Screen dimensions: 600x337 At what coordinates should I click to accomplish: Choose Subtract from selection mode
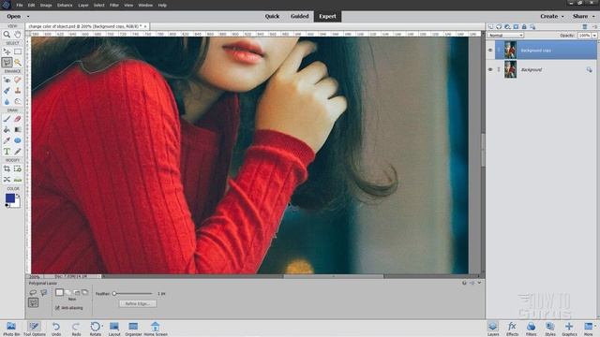pos(77,292)
